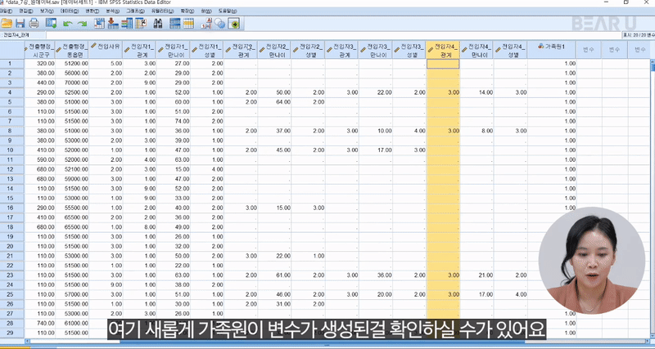
Task: Open the 도움말 menu
Action: [x=228, y=11]
